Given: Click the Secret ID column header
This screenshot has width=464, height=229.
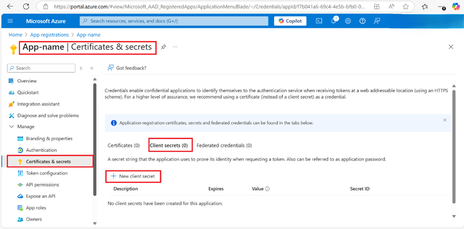Looking at the screenshot, I should point(360,189).
